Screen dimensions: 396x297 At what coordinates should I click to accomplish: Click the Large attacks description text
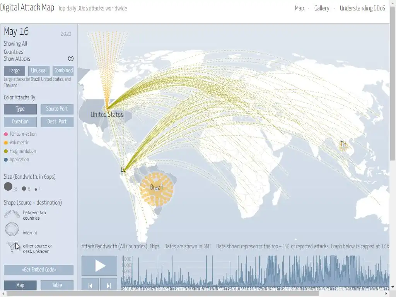[38, 82]
